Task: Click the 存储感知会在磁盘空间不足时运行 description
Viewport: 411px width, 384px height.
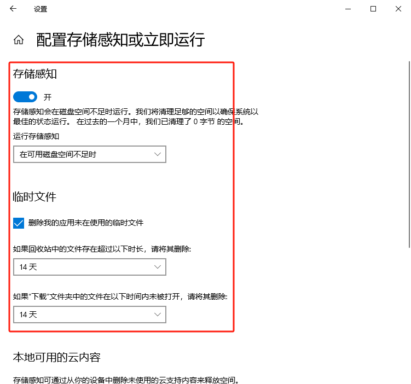Action: coord(136,117)
